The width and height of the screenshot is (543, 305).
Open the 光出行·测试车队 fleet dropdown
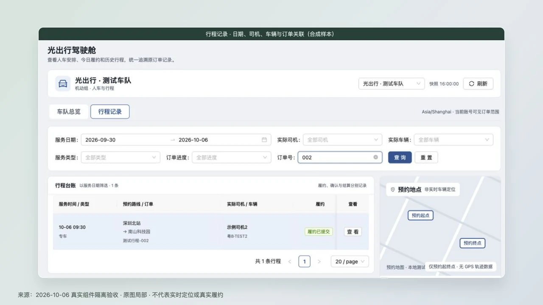point(392,84)
